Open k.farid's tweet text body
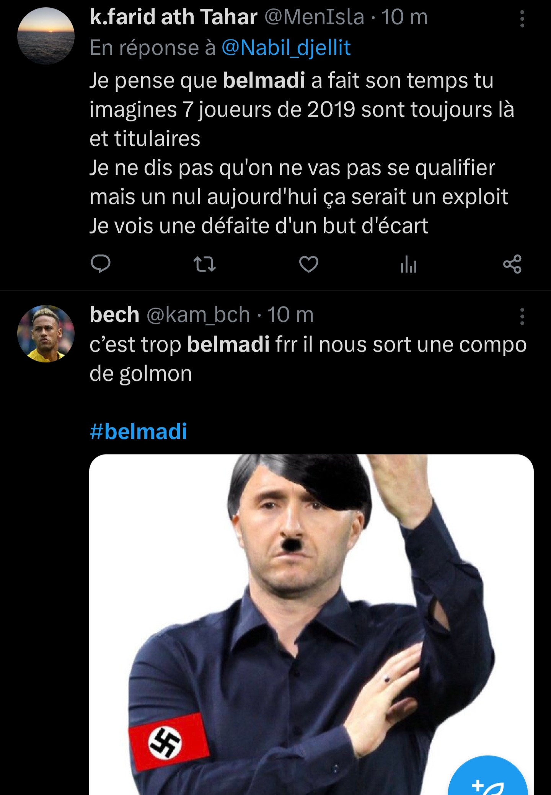 (302, 153)
